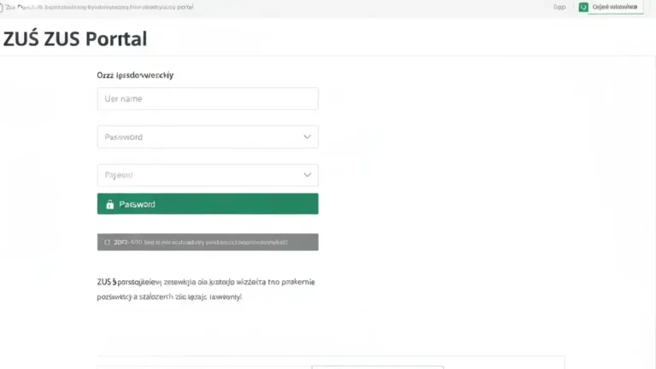Viewport: 656px width, 369px height.
Task: Open the top-right Odjeć button
Action: tap(615, 7)
